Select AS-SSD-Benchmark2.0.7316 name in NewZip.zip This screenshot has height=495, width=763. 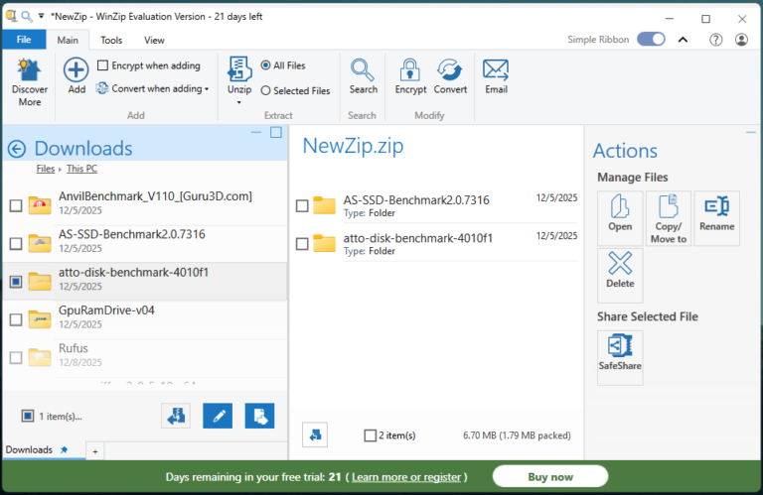(416, 200)
